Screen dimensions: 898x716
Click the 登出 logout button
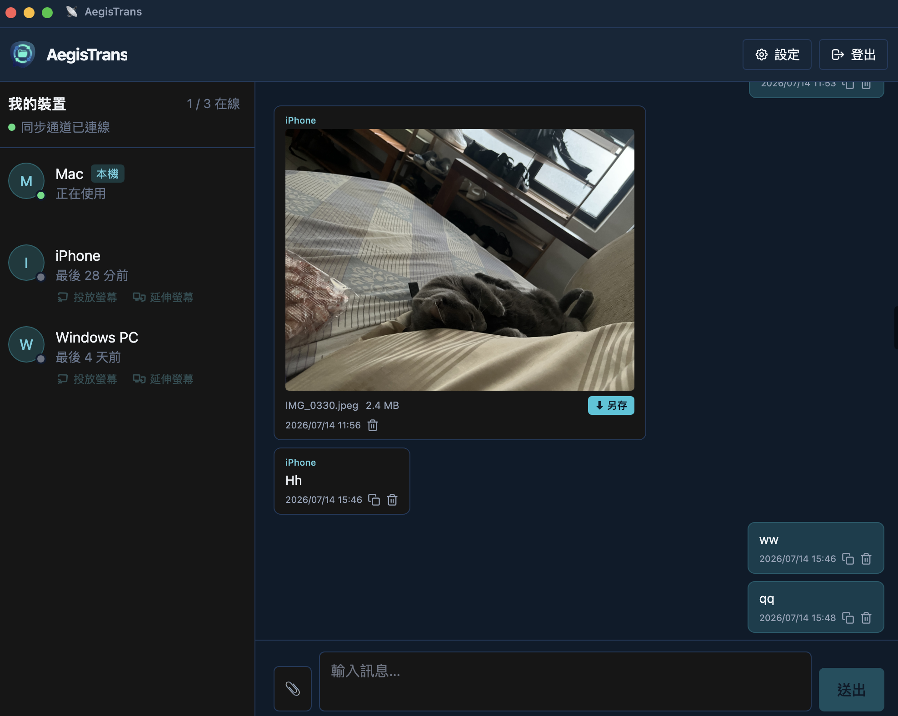pyautogui.click(x=853, y=55)
